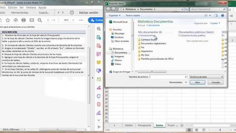This screenshot has height=133, width=236.
Task: Select the Clientes sheet tab
Action: 129,126
